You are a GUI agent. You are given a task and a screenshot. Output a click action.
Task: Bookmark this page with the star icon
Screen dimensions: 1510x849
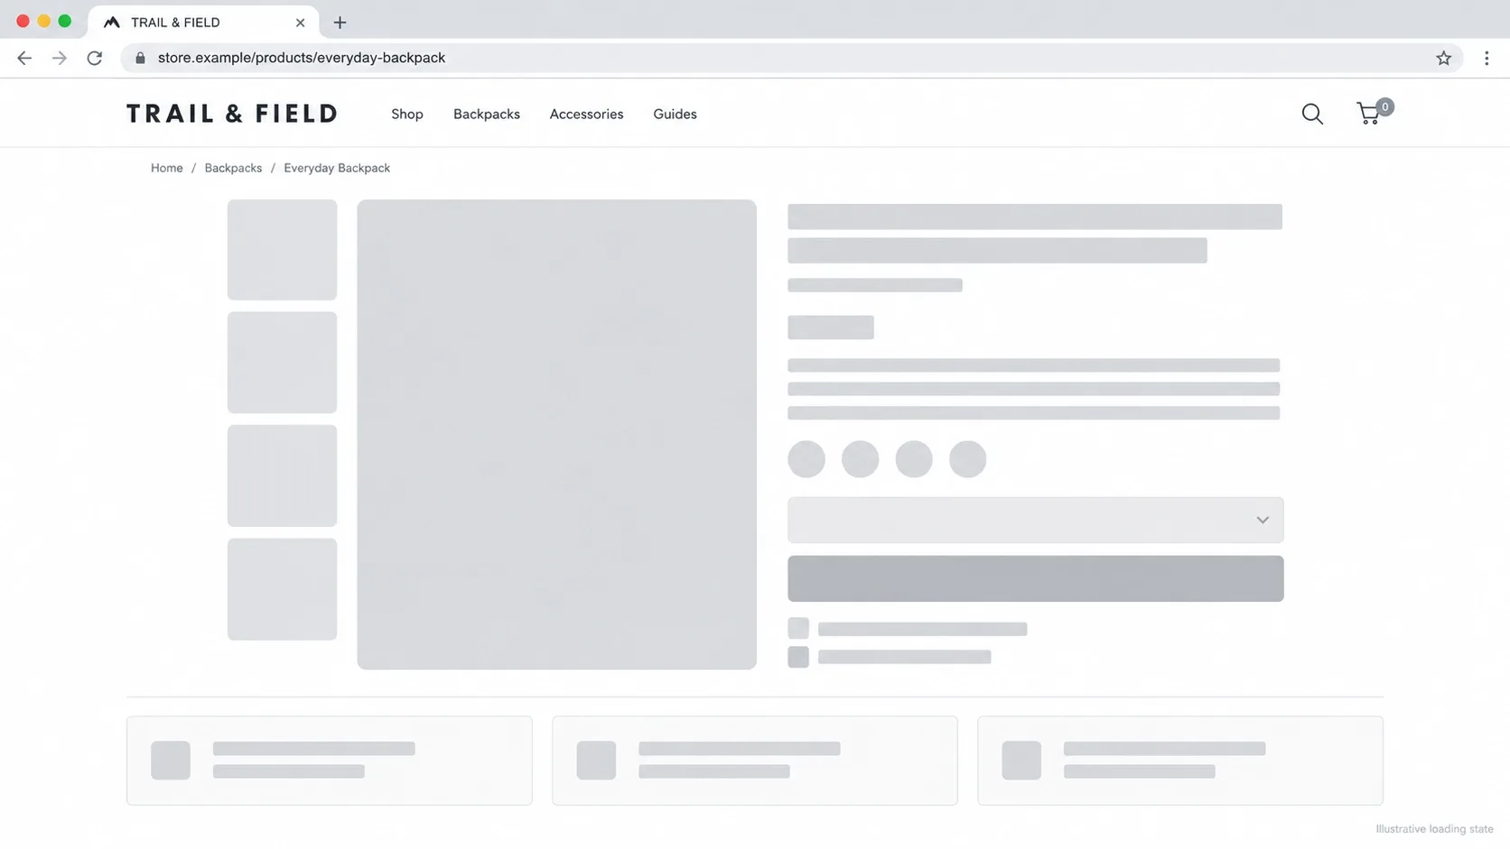1443,58
